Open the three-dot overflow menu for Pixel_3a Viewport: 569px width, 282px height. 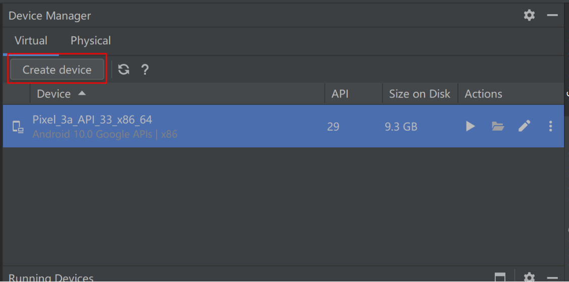pyautogui.click(x=550, y=126)
